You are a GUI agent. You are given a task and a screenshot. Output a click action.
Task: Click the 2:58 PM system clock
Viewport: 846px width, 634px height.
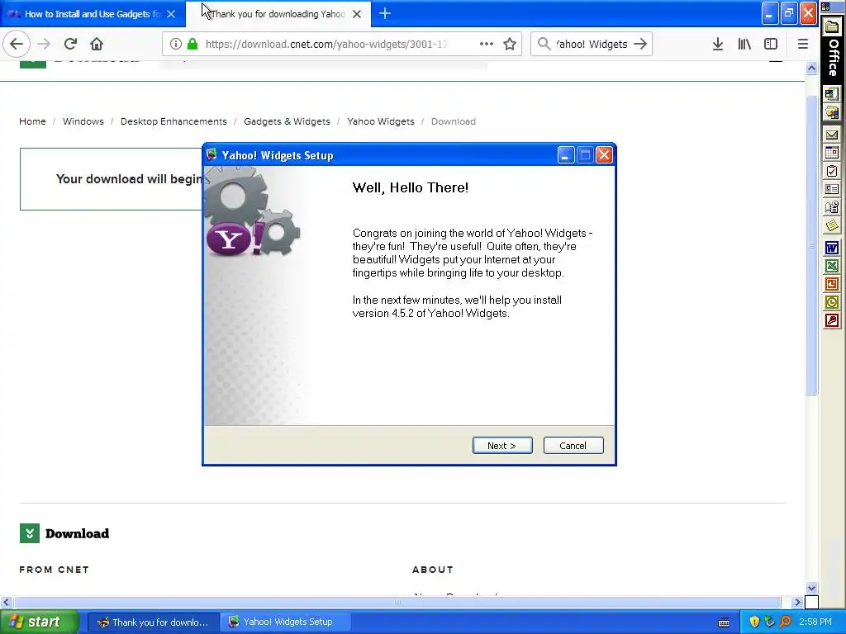[815, 622]
